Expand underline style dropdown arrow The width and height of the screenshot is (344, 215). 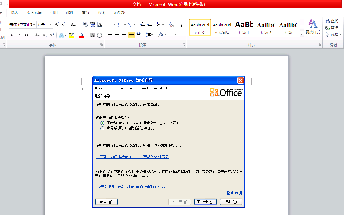32,35
